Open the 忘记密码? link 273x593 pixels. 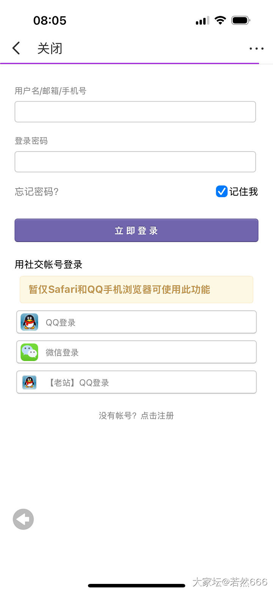(37, 192)
